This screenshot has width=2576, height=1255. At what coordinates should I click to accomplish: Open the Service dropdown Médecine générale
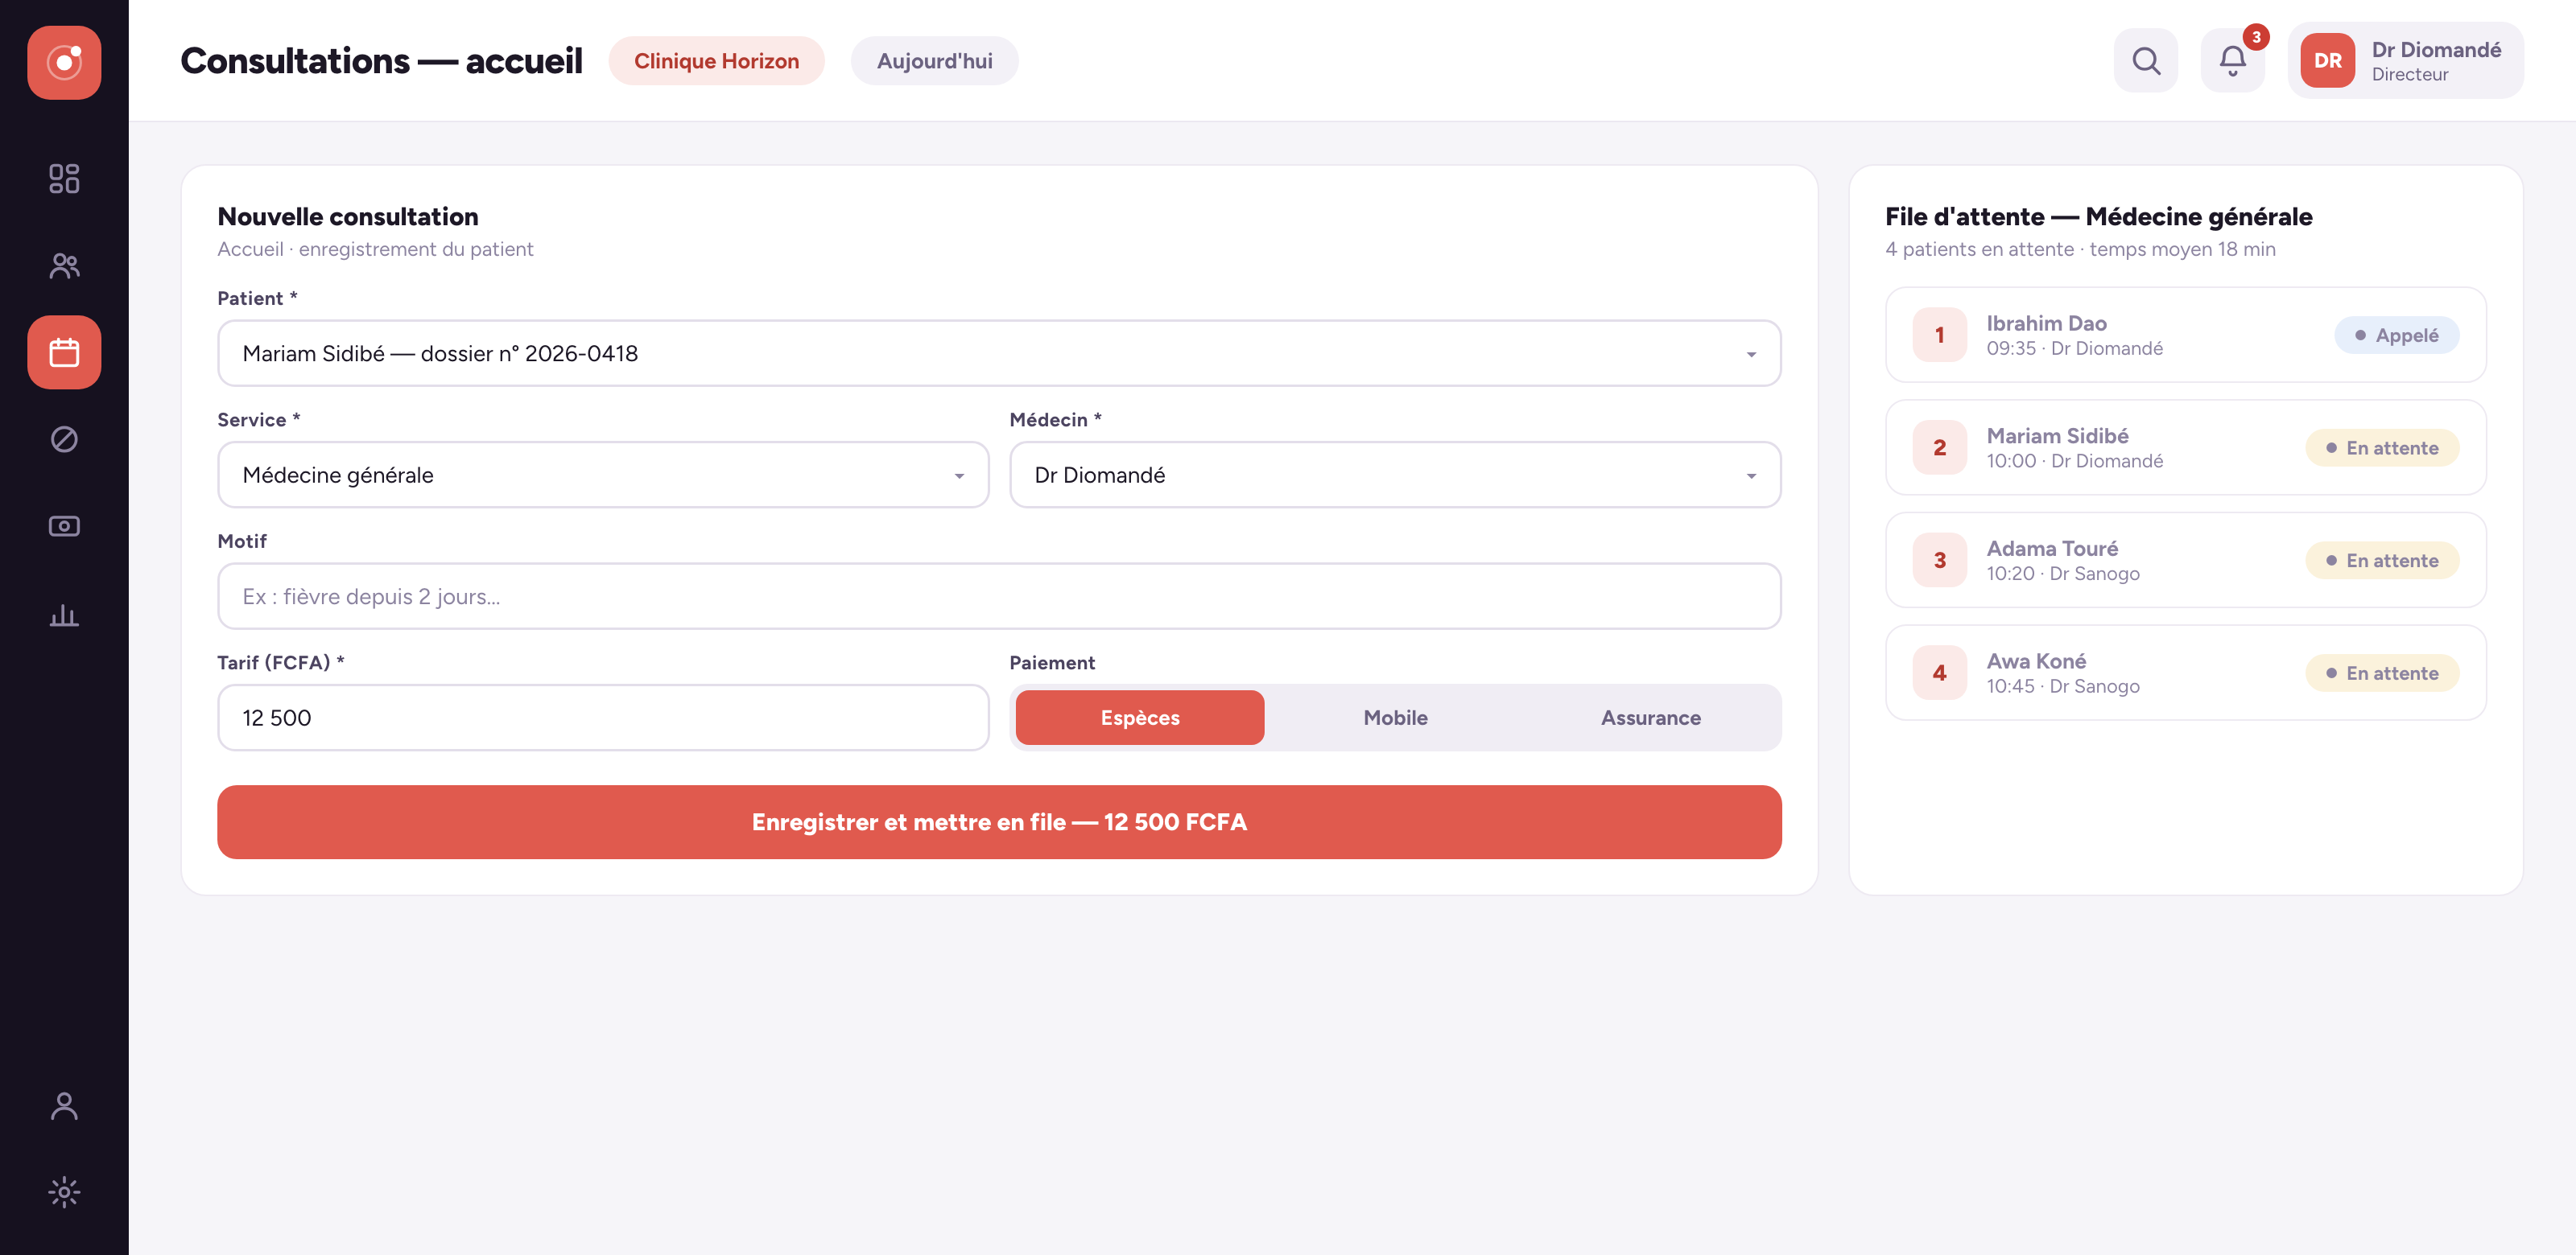pos(603,475)
